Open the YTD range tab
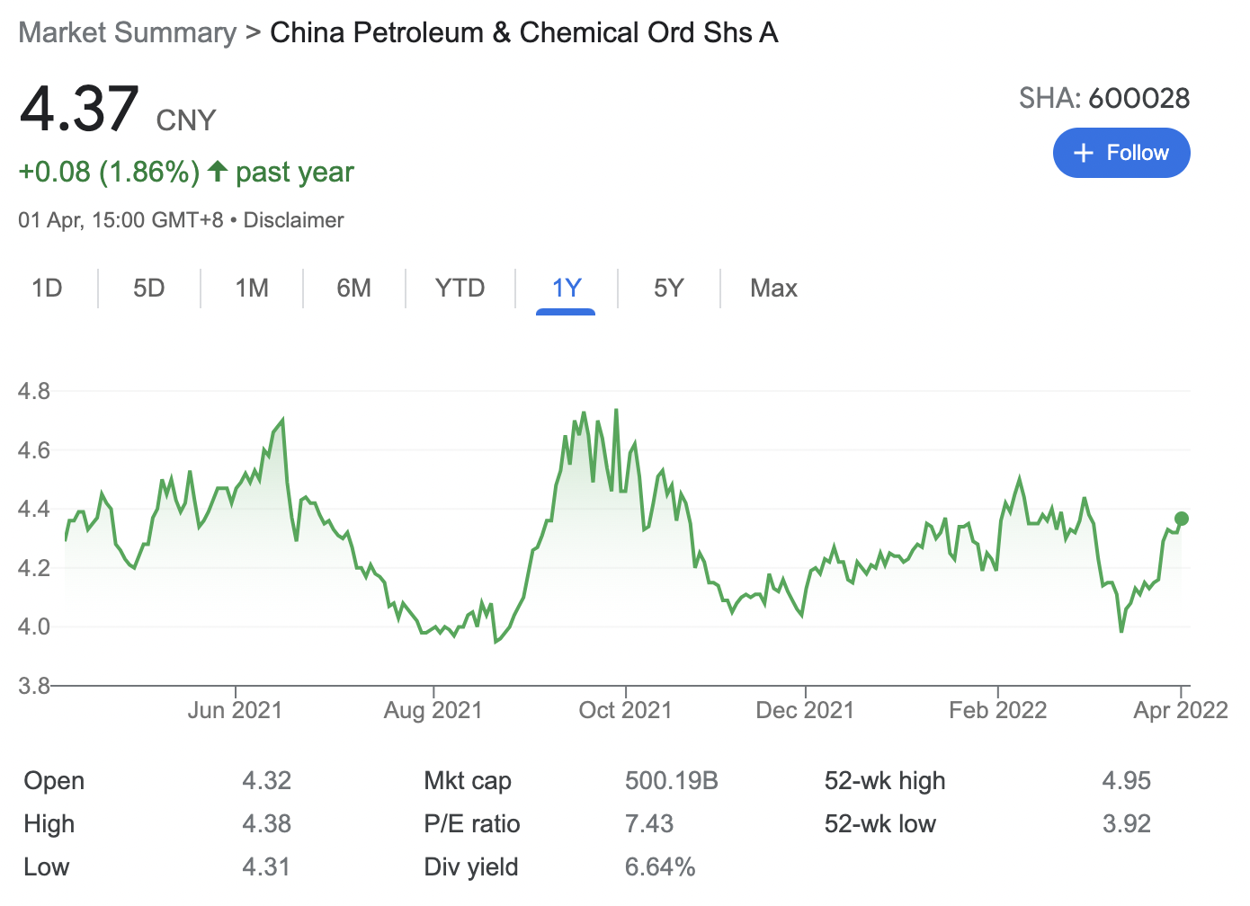The image size is (1250, 906). click(x=460, y=288)
